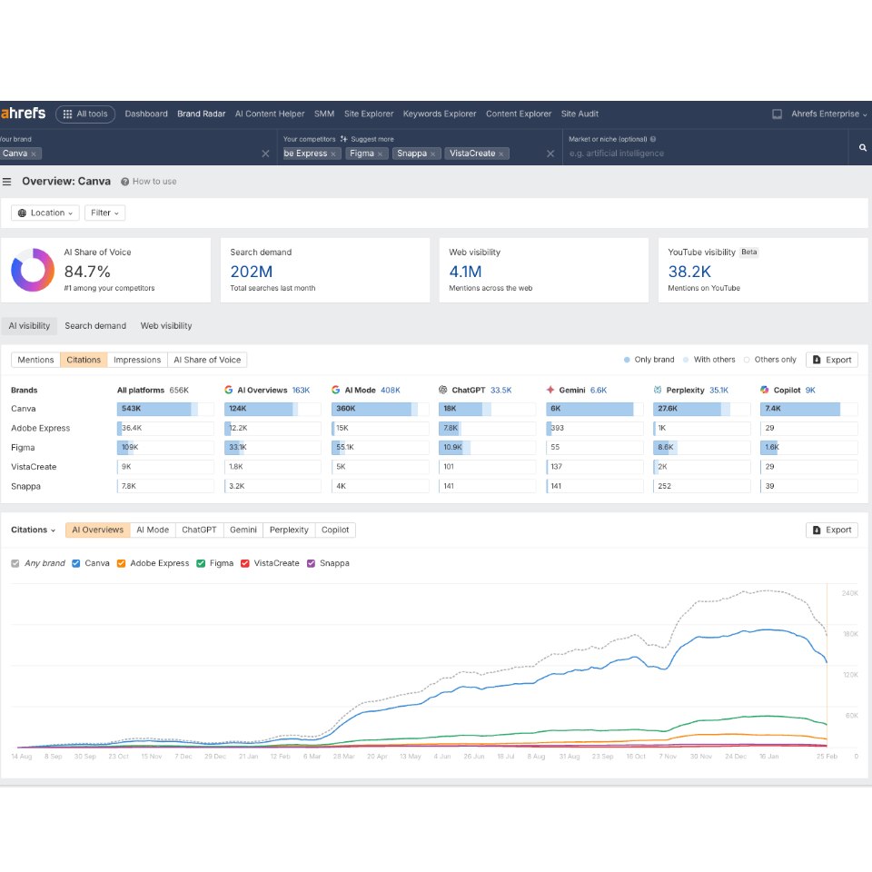Screen dimensions: 872x872
Task: Click the Suggest more sparkle icon
Action: tap(343, 139)
